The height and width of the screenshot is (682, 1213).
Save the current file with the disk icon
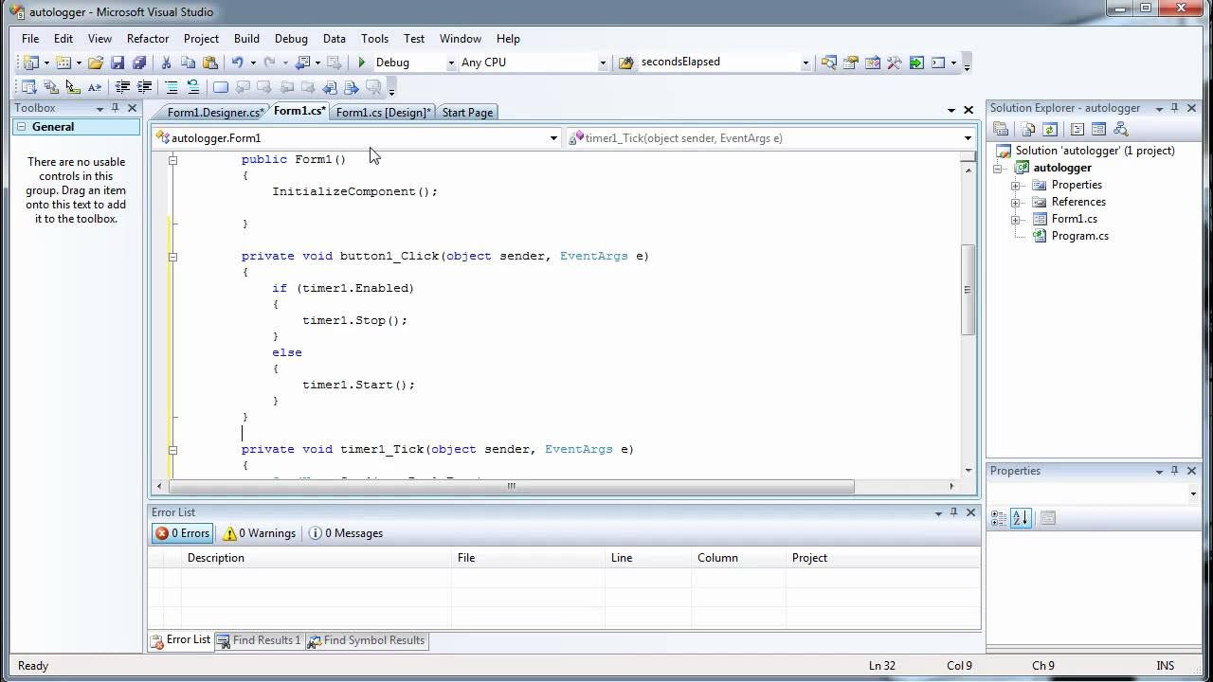pyautogui.click(x=118, y=63)
